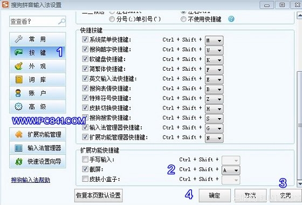
Task: Open the 英文输入法快捷键 key dropdown (E)
Action: coord(214,79)
